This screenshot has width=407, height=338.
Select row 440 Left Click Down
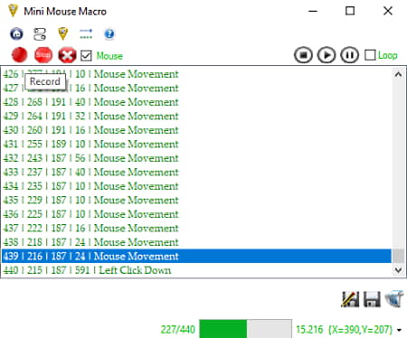pyautogui.click(x=196, y=270)
